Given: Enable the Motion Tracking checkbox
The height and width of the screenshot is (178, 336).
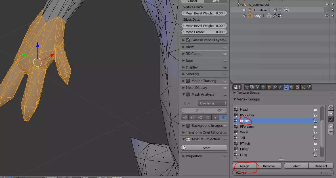Looking at the screenshot, I should coord(188,81).
